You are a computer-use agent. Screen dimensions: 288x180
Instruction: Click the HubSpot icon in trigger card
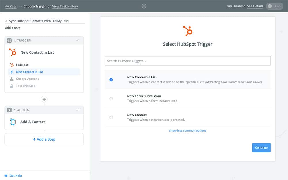(x=13, y=52)
